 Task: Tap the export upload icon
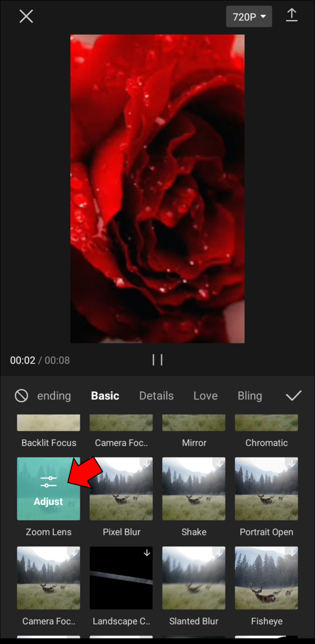[291, 16]
